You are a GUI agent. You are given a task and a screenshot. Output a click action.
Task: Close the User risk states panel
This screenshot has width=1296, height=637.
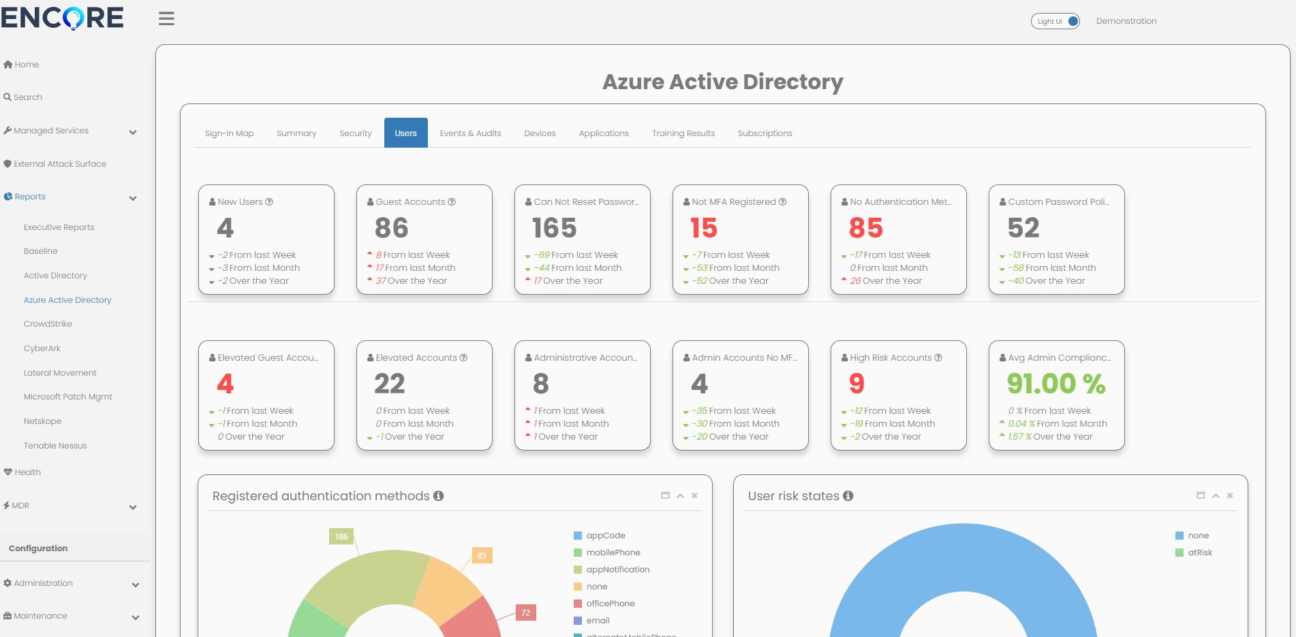1230,495
